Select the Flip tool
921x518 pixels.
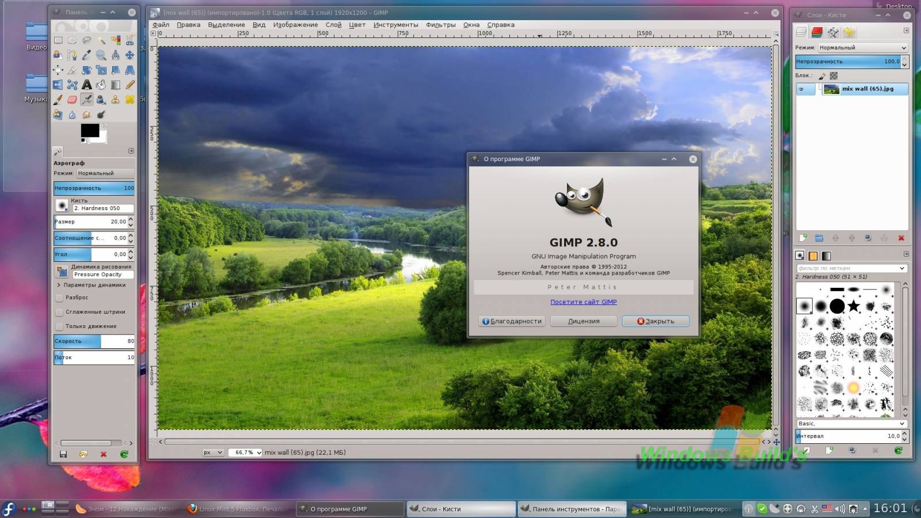tap(58, 85)
